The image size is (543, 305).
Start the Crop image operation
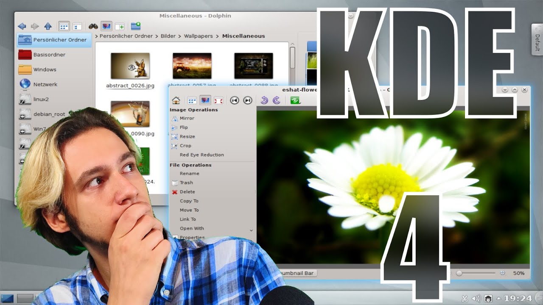181,145
